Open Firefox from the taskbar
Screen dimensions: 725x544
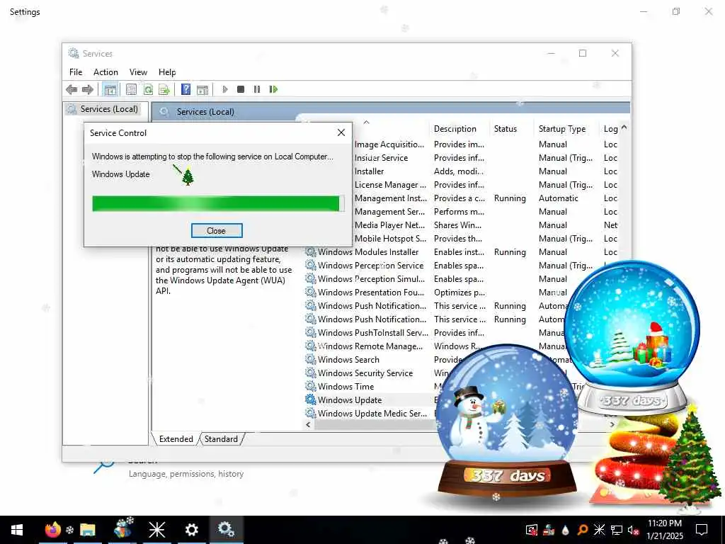[x=52, y=530]
